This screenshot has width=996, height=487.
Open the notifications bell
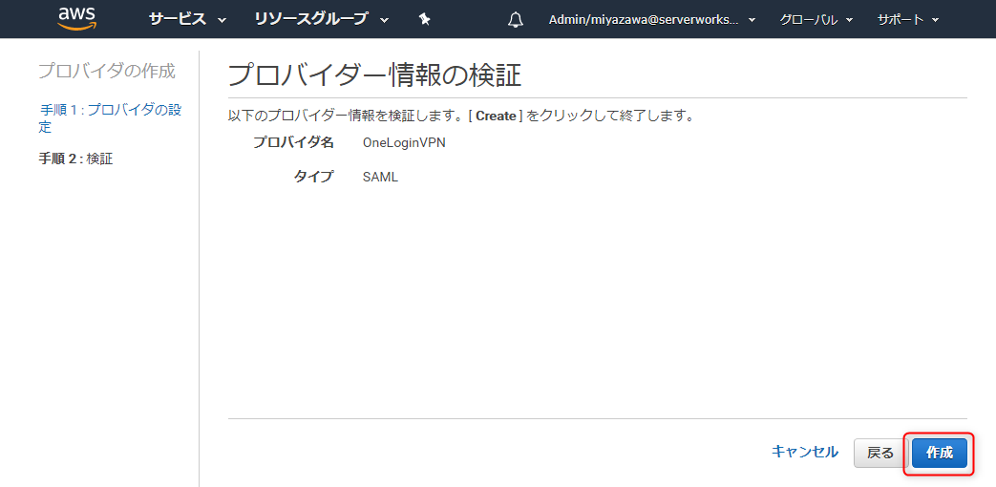[x=516, y=20]
